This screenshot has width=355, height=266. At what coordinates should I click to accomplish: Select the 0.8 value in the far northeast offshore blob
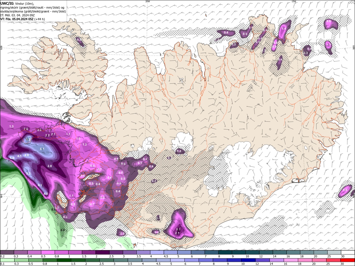(x=329, y=21)
